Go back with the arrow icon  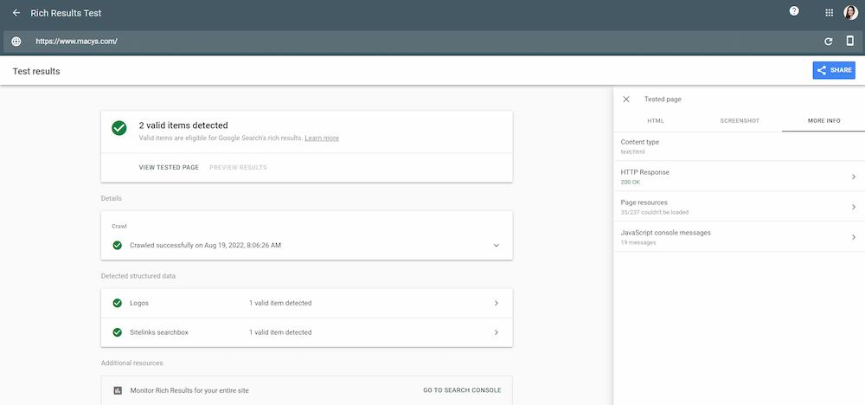(16, 13)
